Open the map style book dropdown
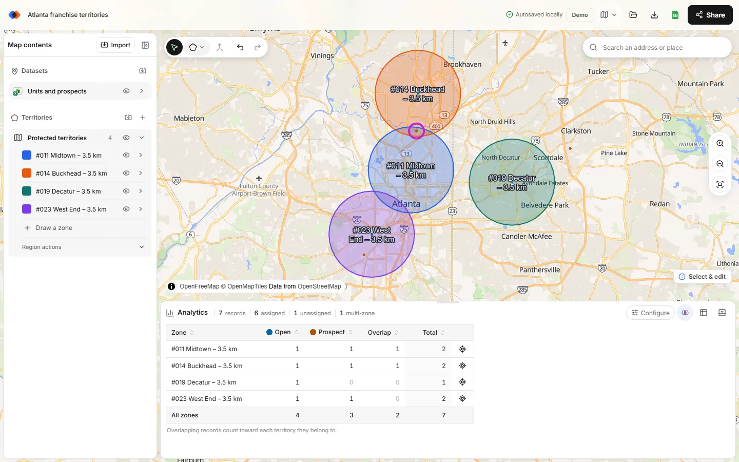 (608, 15)
